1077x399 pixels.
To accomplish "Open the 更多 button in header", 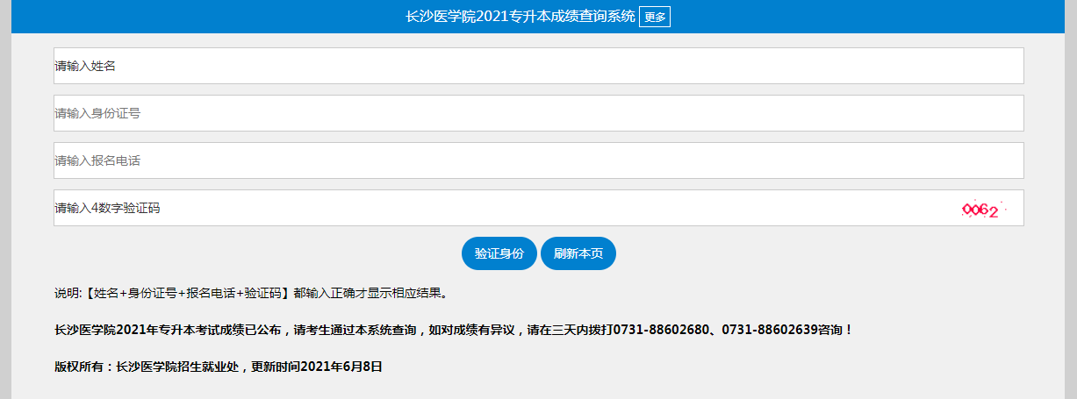I will [x=654, y=17].
